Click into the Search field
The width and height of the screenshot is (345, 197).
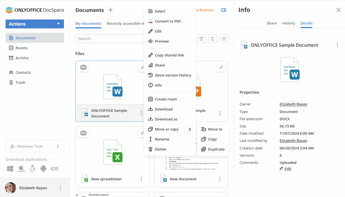(110, 39)
